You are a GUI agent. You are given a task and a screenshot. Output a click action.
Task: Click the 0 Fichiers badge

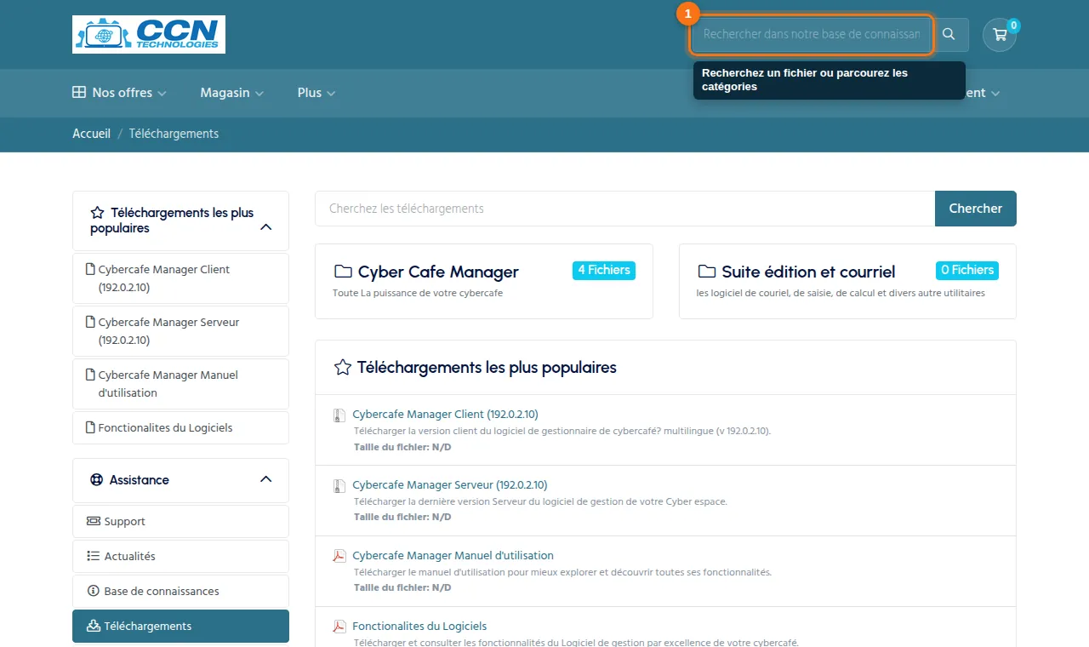coord(967,270)
